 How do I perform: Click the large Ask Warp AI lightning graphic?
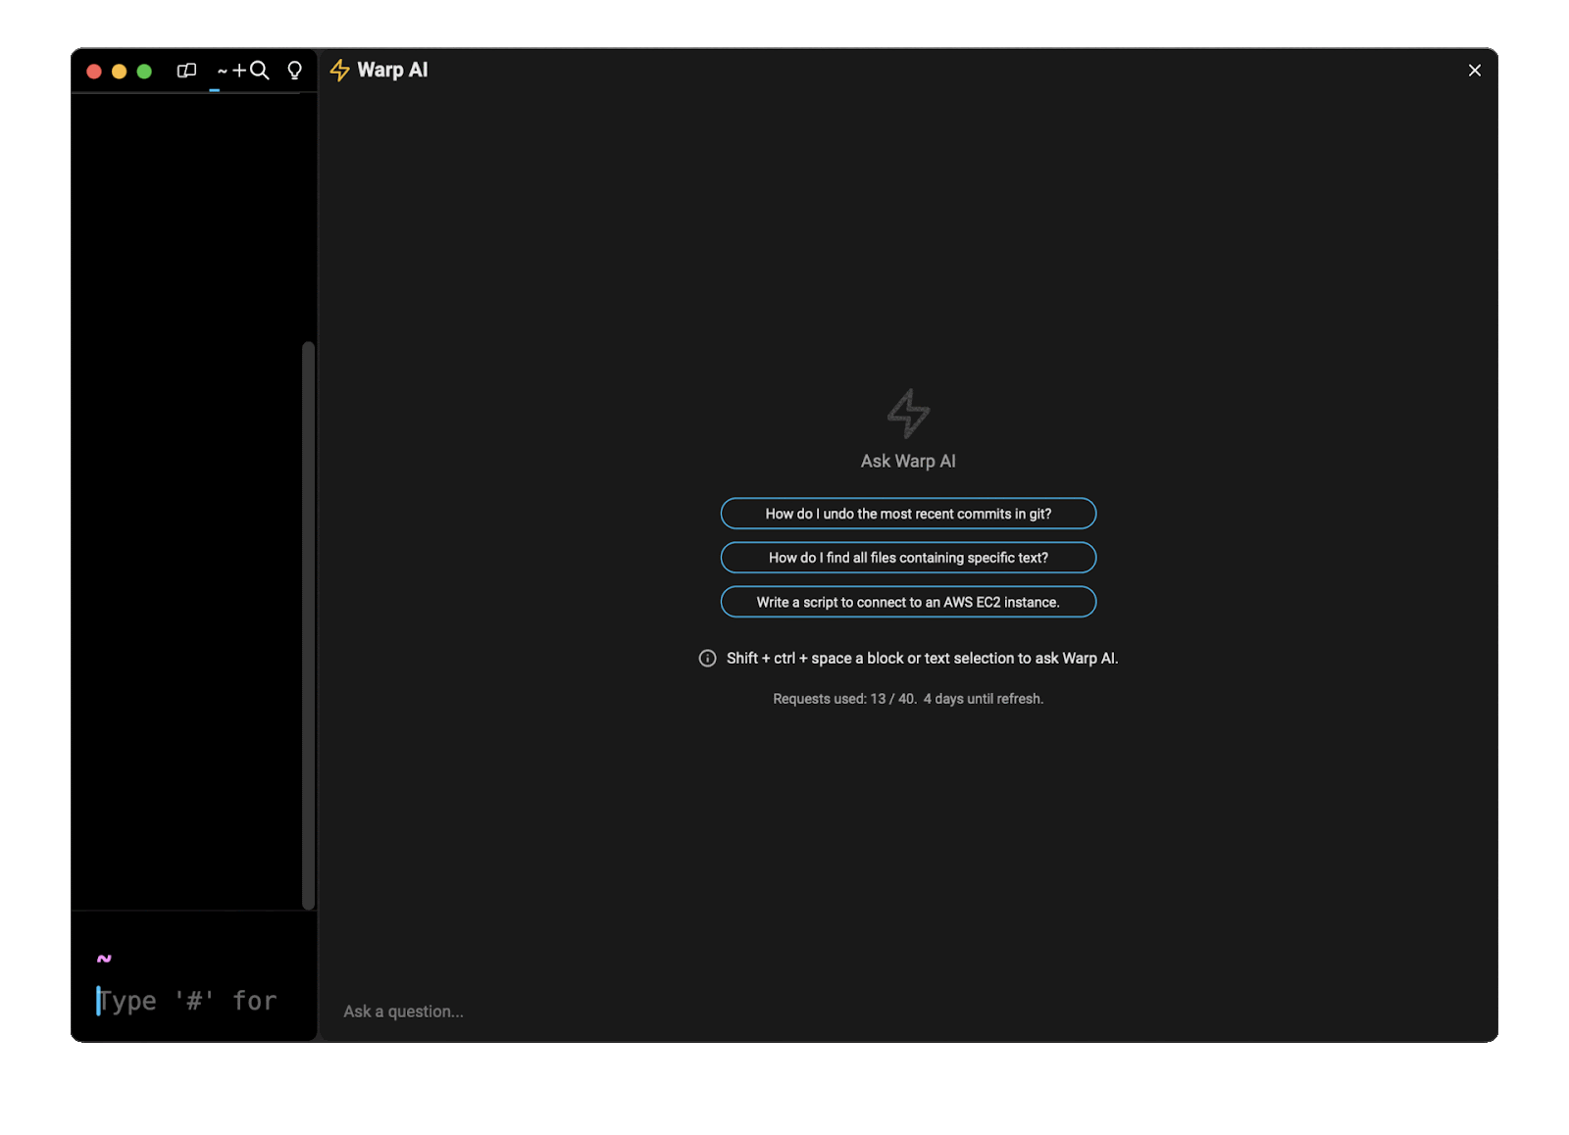point(907,413)
